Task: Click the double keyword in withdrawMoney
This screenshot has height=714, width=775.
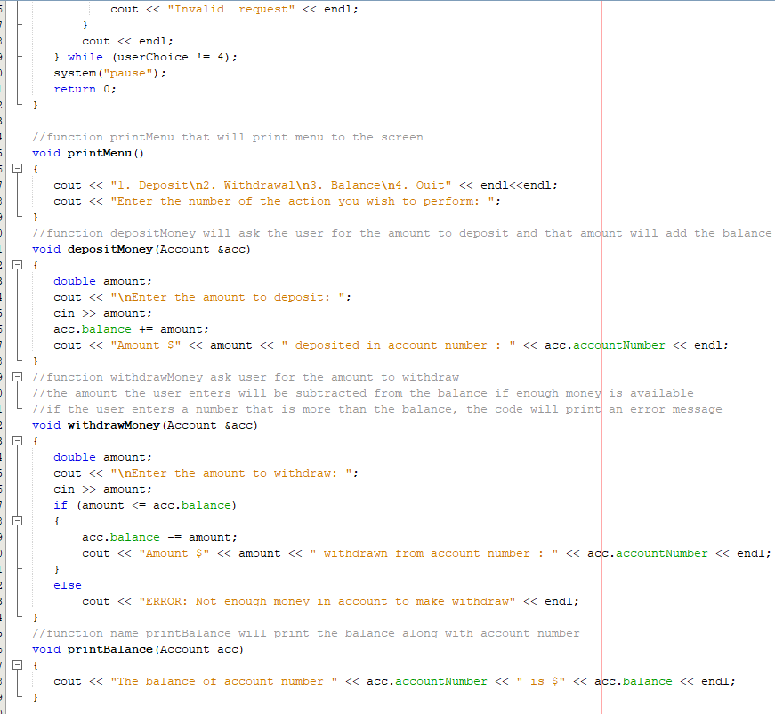Action: 75,457
